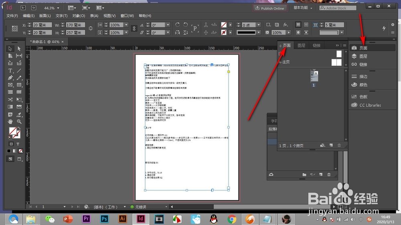Open the 编辑(E) menu

tap(28, 16)
